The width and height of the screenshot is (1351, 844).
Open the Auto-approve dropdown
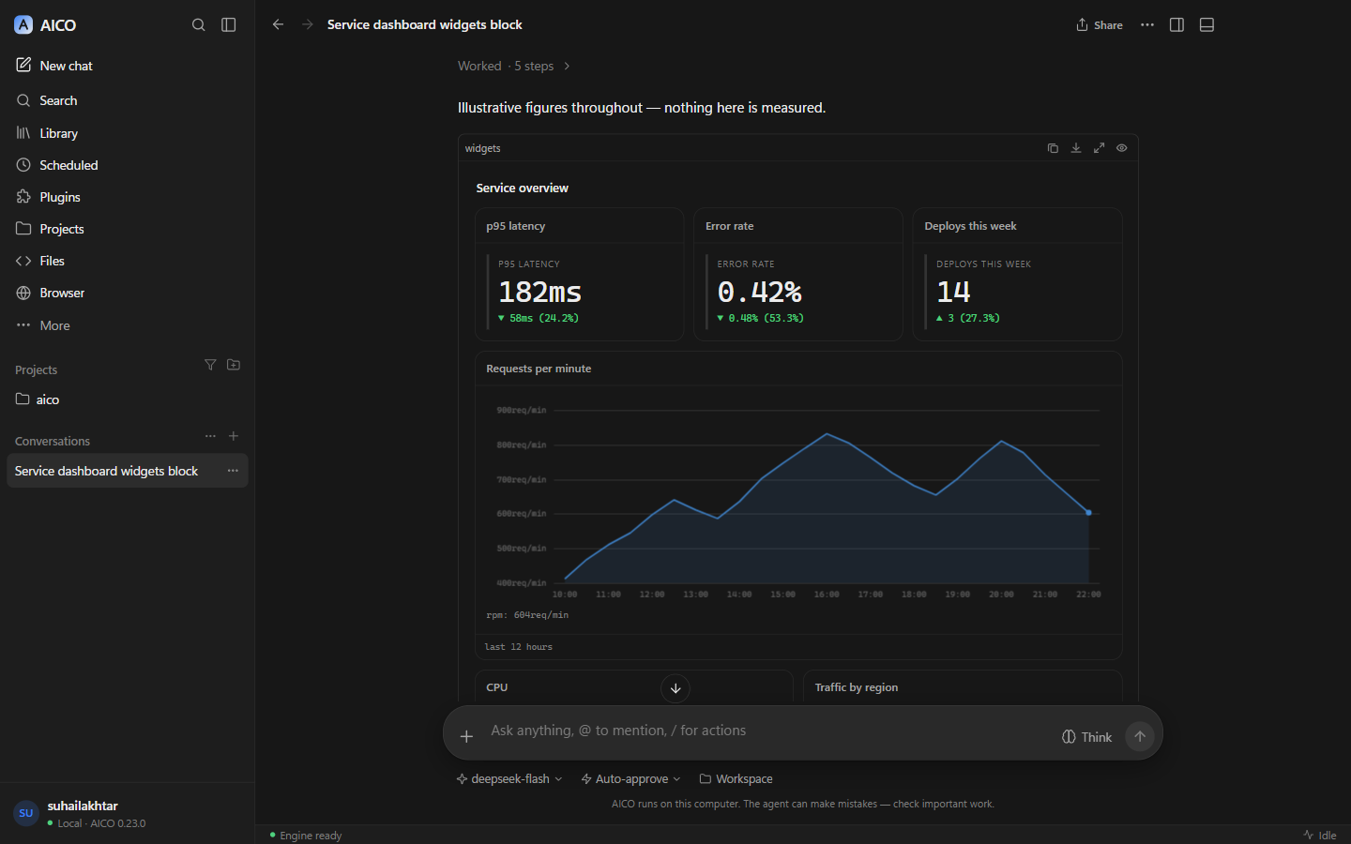click(x=630, y=779)
